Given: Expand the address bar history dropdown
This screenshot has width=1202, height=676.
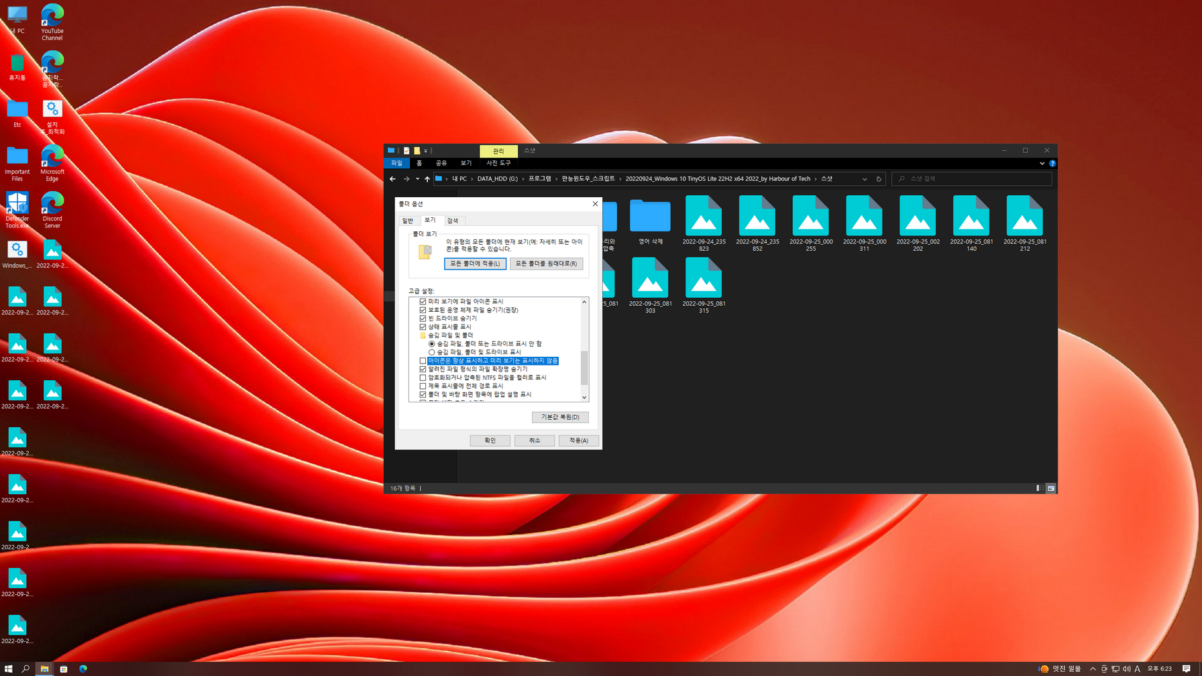Looking at the screenshot, I should point(865,179).
